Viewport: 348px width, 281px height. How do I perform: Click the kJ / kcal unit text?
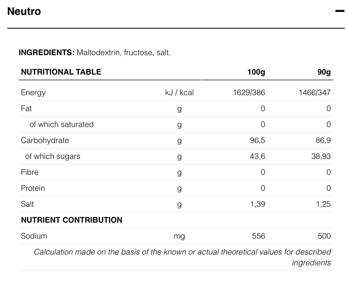(179, 92)
